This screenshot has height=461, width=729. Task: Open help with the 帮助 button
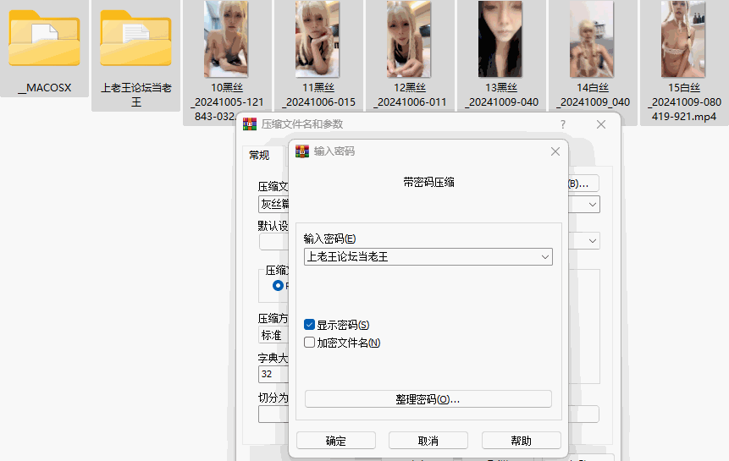click(x=522, y=441)
